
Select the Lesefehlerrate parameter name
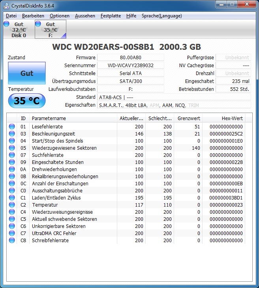pos(47,126)
